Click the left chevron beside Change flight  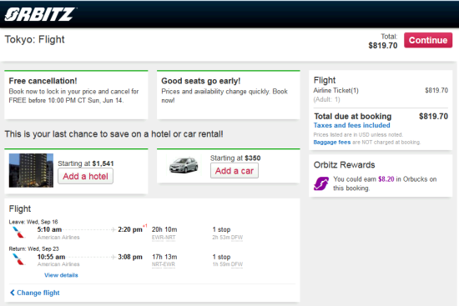[13, 293]
